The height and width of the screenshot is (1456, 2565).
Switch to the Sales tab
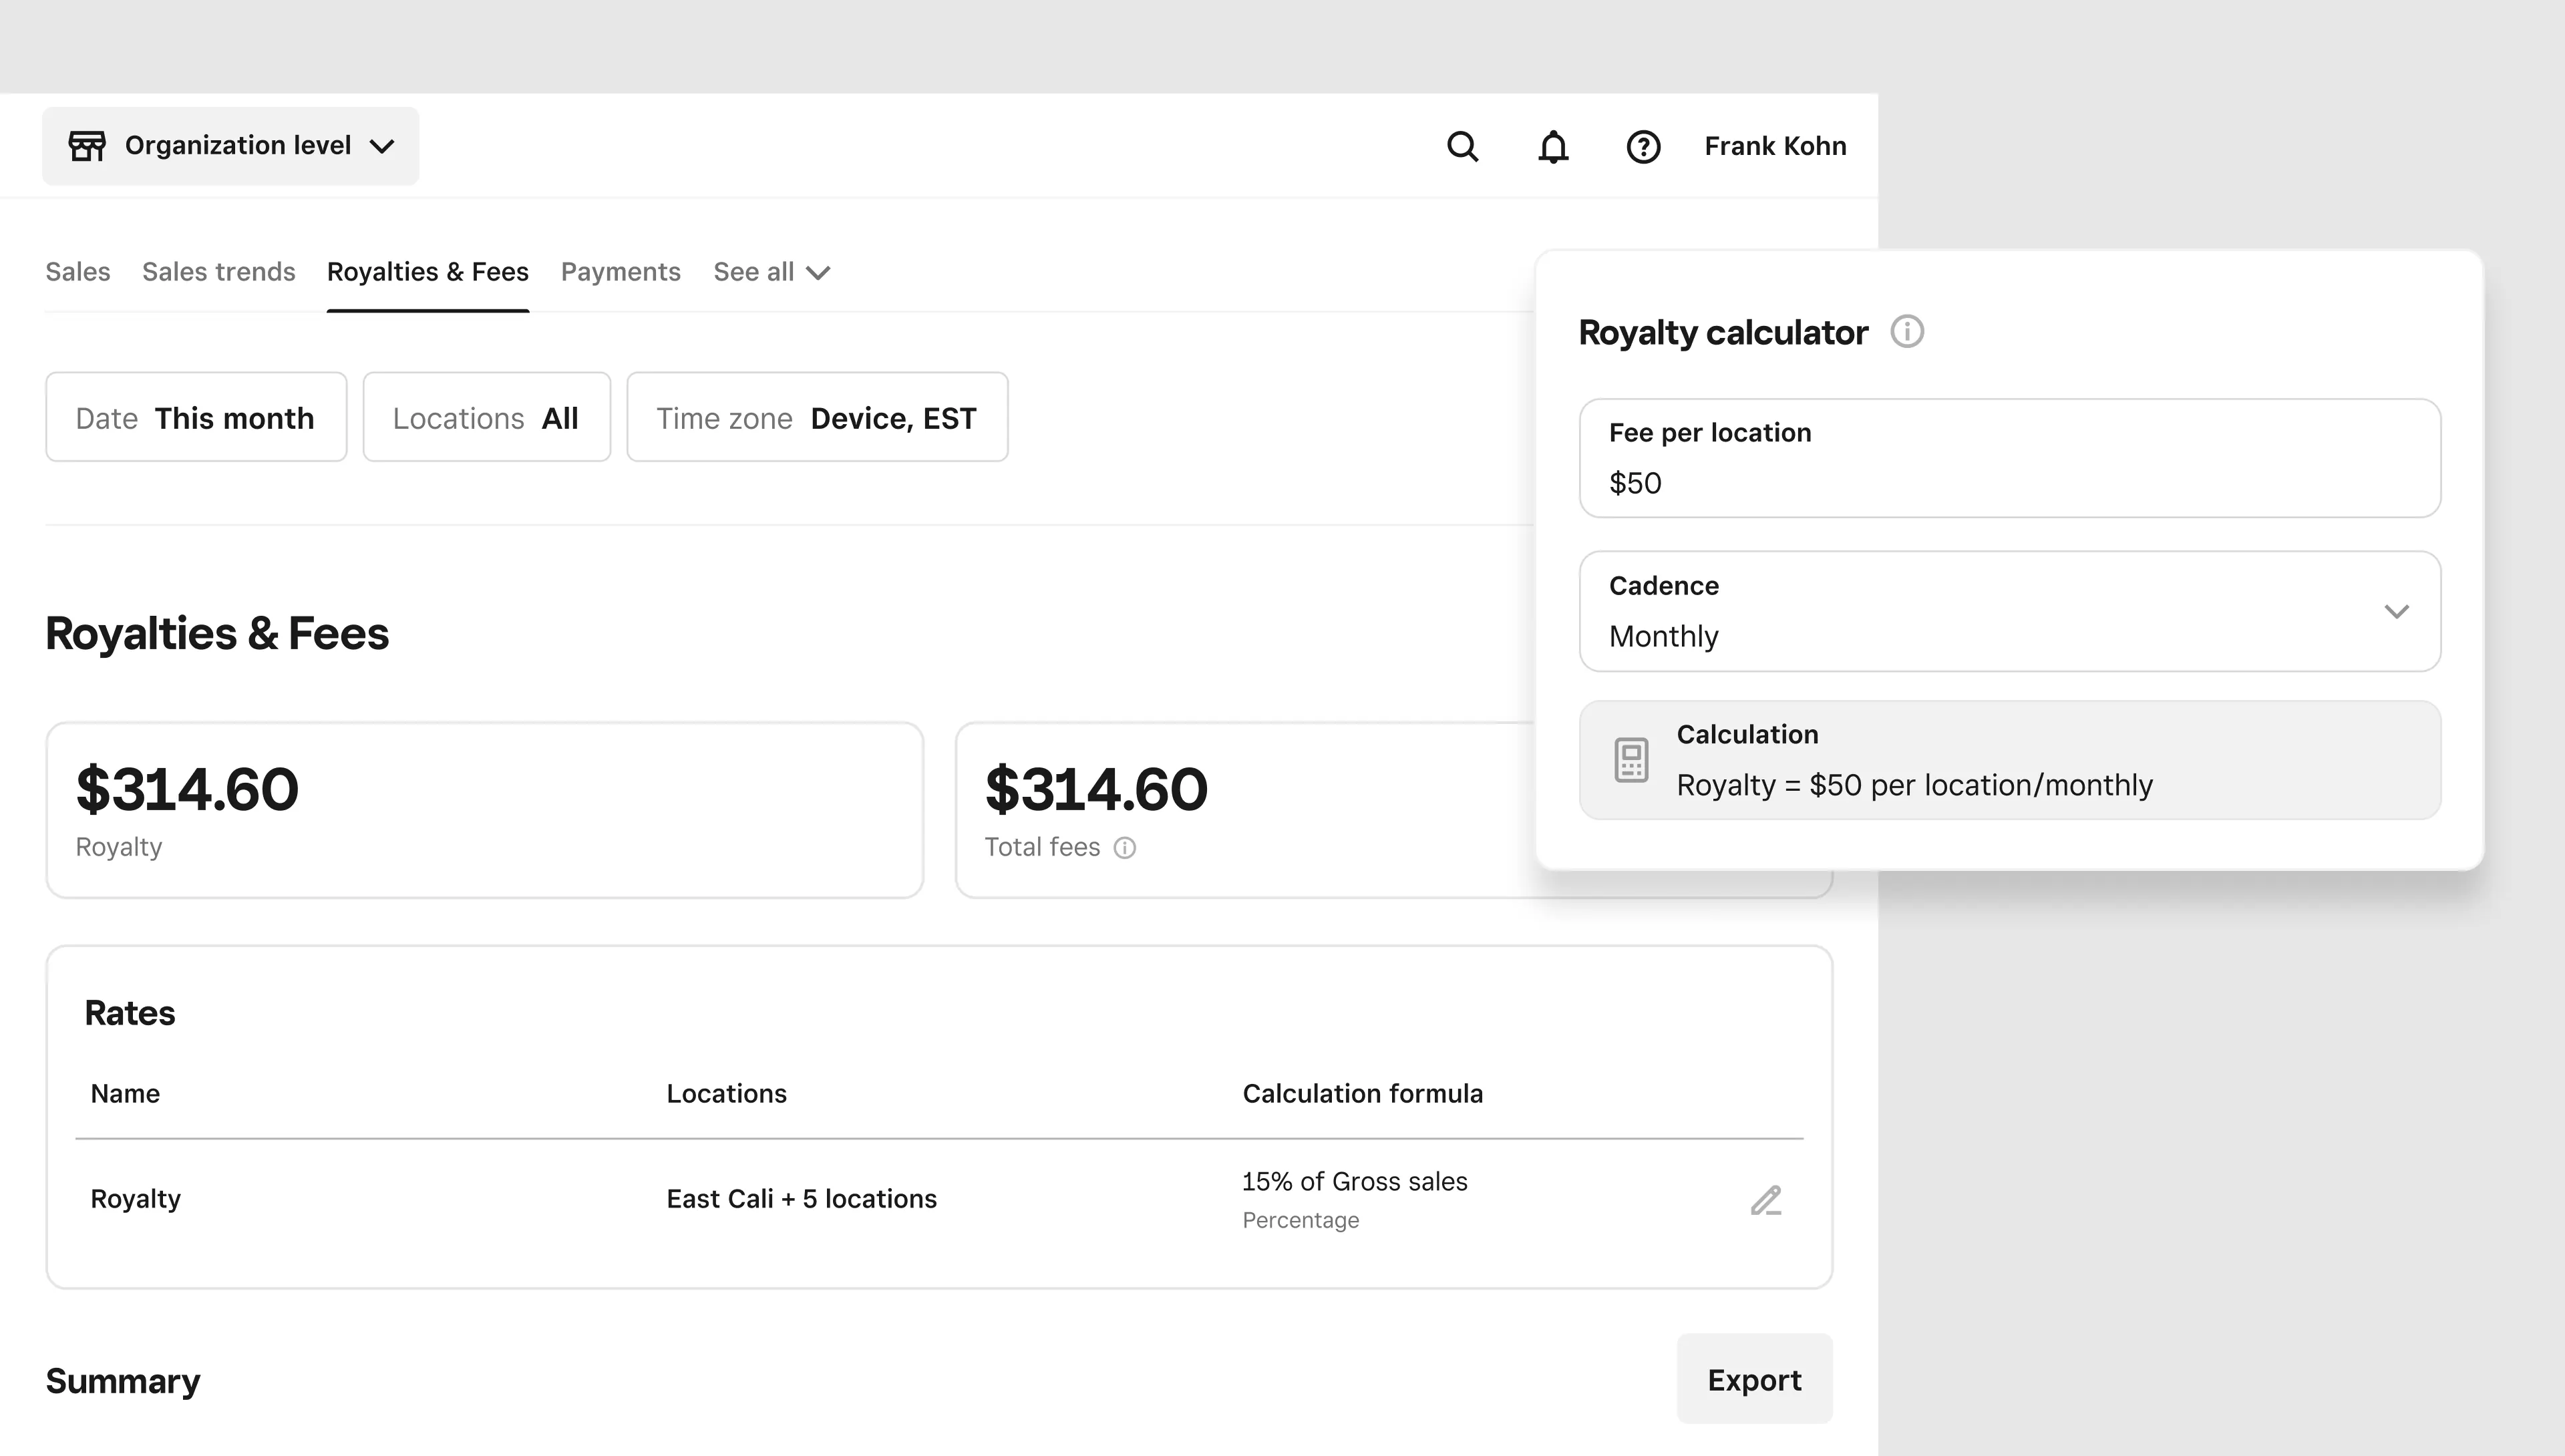pyautogui.click(x=78, y=272)
